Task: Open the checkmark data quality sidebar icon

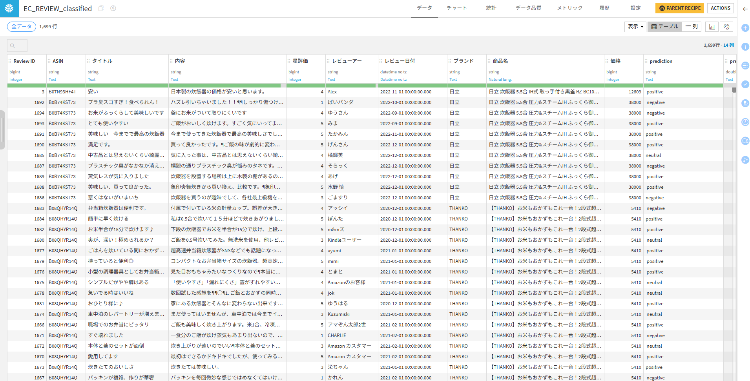Action: [745, 84]
